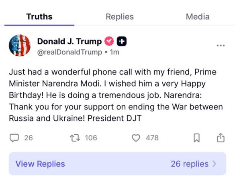Bookmark this Truth post
The image size is (235, 176).
click(x=196, y=138)
